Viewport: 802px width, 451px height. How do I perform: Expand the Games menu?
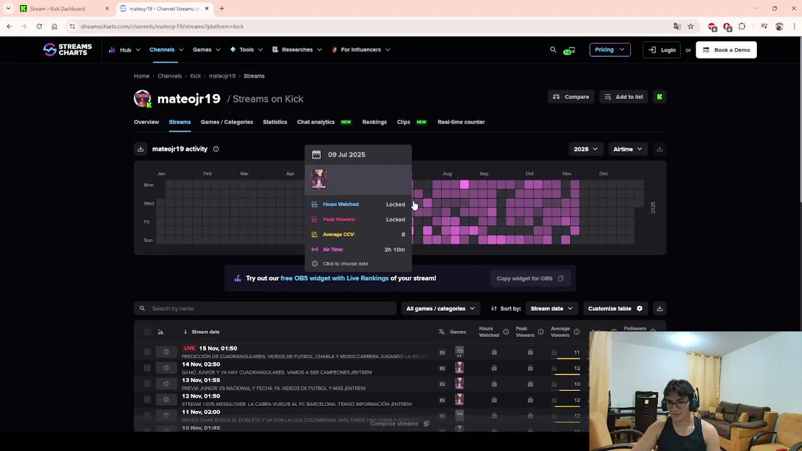[x=206, y=49]
